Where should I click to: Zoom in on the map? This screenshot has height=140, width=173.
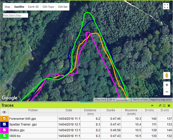[167, 85]
